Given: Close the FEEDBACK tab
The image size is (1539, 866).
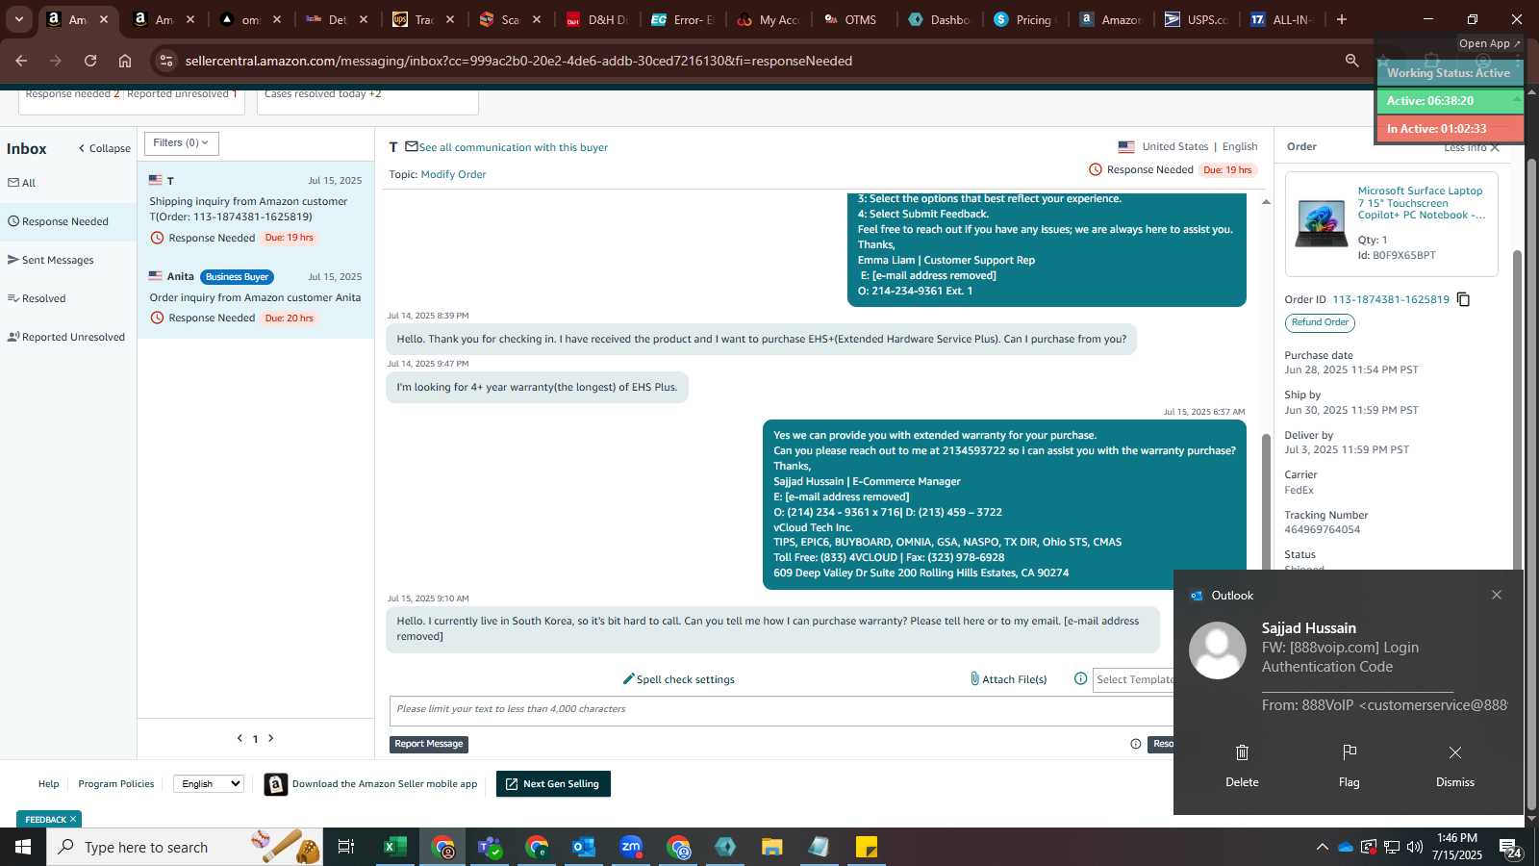Looking at the screenshot, I should click(x=72, y=820).
